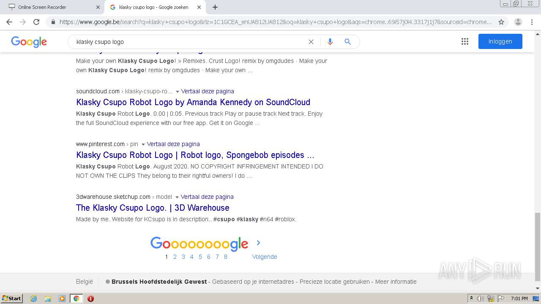Click the volume speaker tray icon

(x=481, y=299)
